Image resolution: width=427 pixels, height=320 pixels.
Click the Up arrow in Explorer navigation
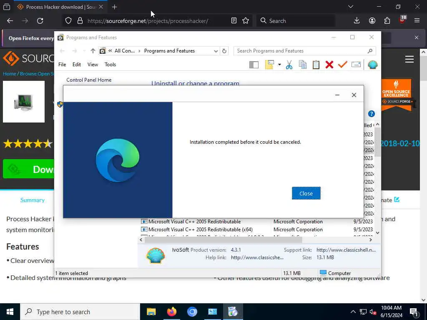pos(93,51)
